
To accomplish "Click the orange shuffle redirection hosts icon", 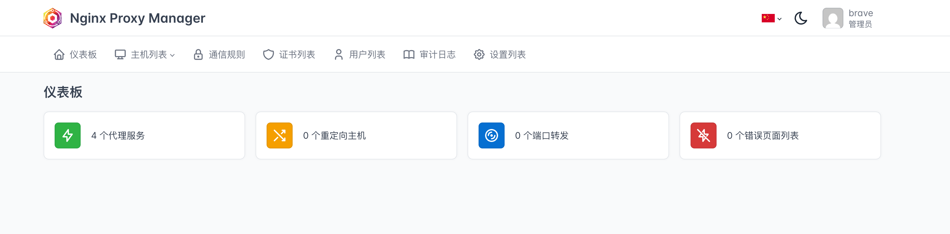I will (x=280, y=135).
